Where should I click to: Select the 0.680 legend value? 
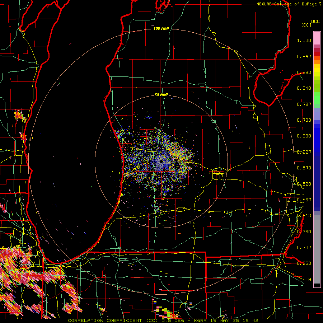(x=304, y=136)
